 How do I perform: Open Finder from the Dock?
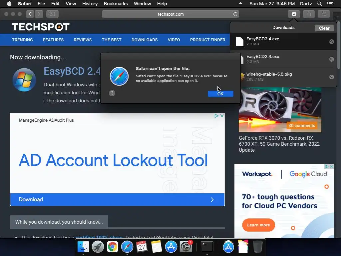point(83,247)
